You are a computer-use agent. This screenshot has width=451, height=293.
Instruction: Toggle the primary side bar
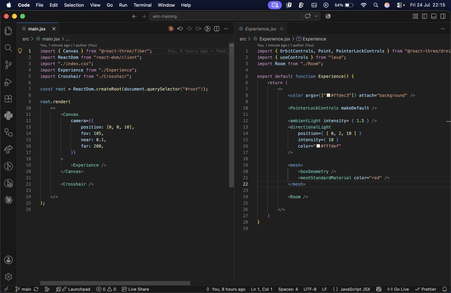pos(424,16)
